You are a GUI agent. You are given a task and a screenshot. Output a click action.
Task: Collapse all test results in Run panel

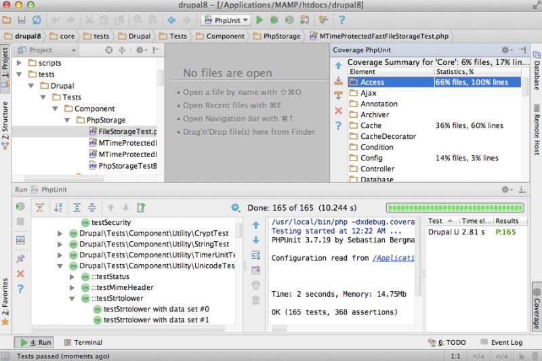pos(92,208)
